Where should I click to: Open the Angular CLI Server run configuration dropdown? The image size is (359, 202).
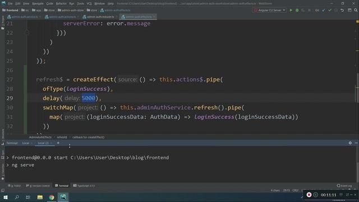click(x=270, y=10)
